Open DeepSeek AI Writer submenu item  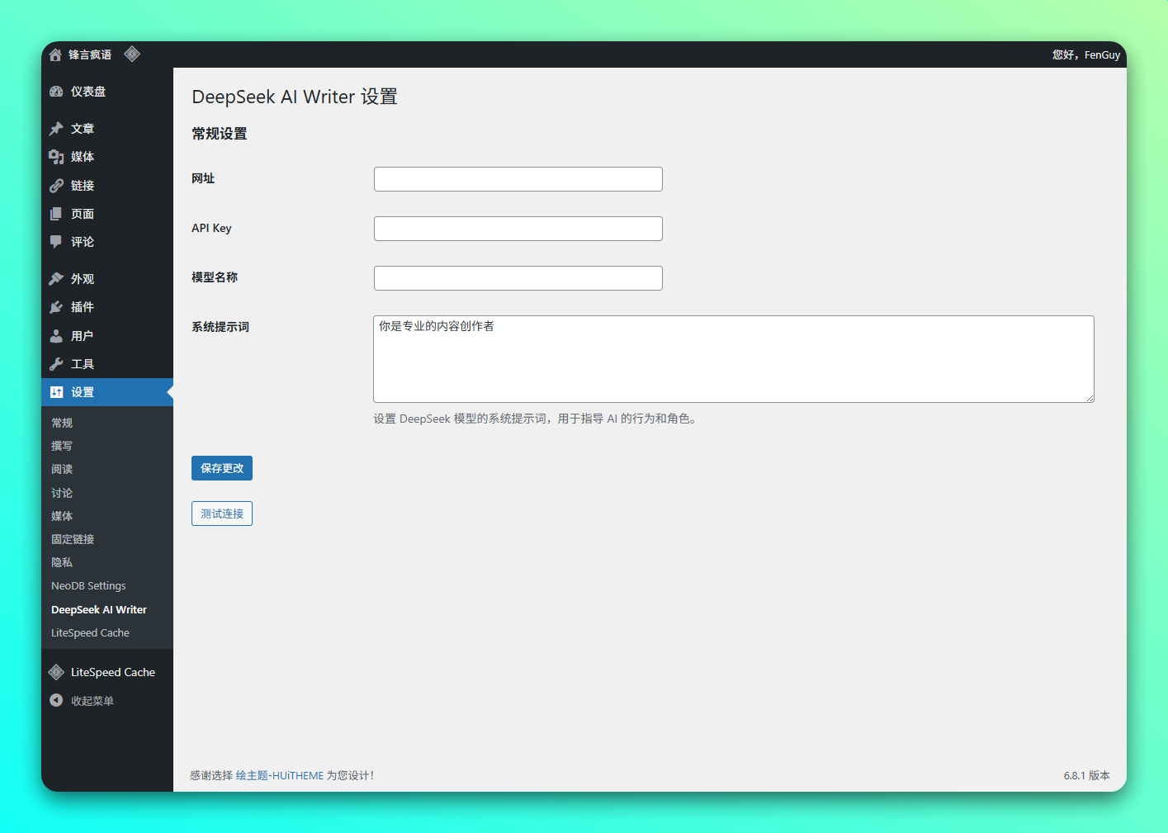click(x=99, y=610)
